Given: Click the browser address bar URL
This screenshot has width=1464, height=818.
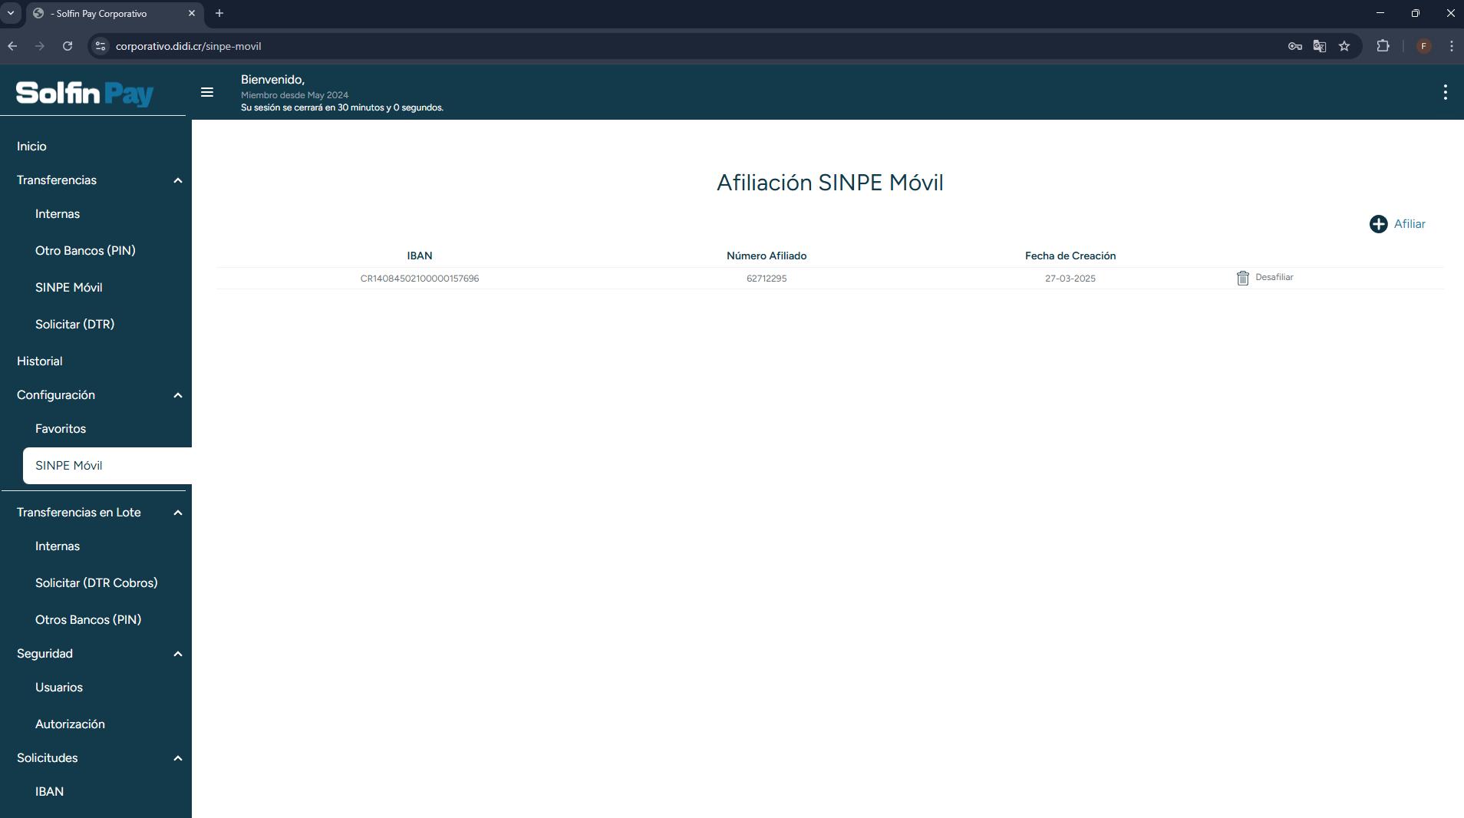Looking at the screenshot, I should coord(189,46).
